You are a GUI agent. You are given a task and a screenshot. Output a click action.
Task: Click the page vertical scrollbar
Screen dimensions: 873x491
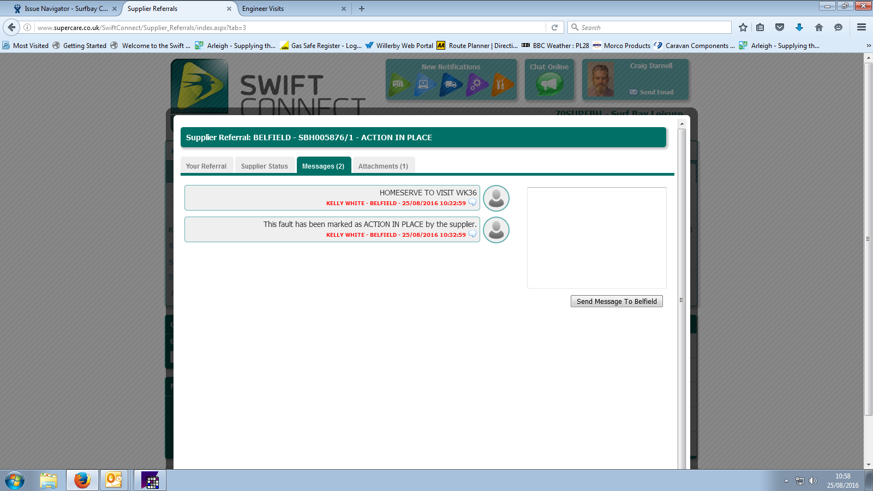click(x=869, y=239)
